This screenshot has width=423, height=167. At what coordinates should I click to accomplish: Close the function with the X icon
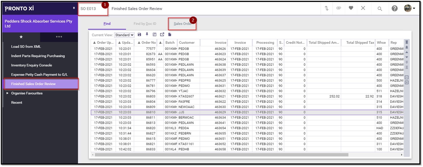click(x=363, y=9)
